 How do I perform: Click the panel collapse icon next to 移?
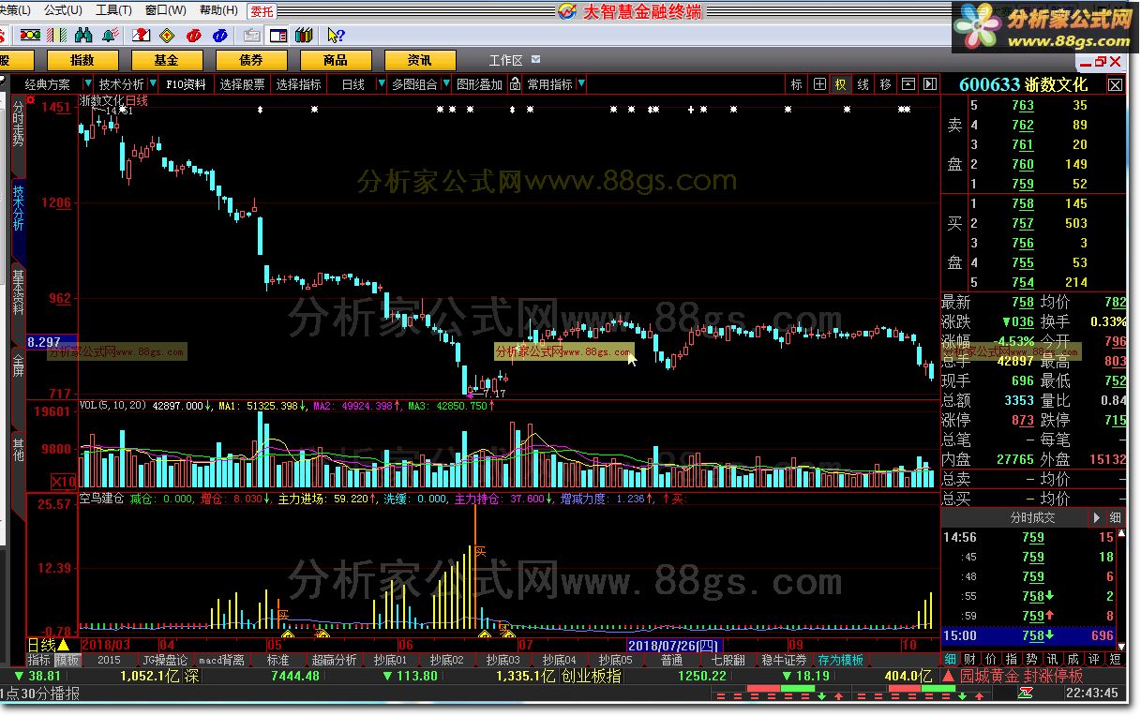click(908, 84)
